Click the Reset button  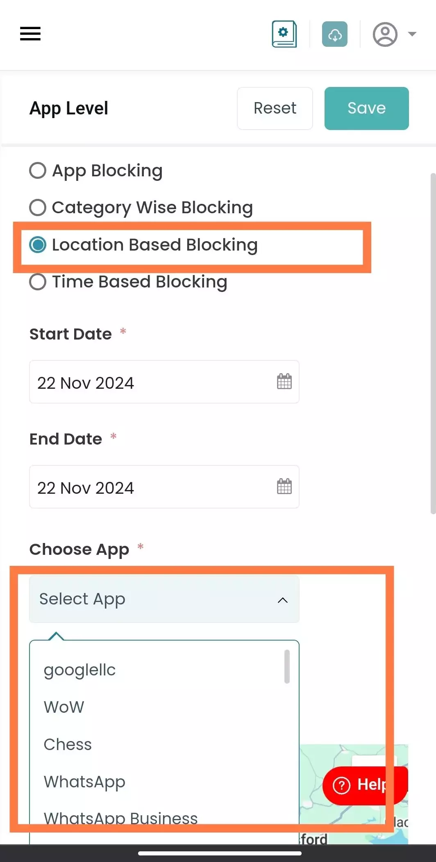(275, 108)
